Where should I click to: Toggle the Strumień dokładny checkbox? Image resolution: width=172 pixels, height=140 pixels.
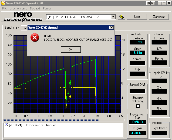pyautogui.click(x=138, y=106)
